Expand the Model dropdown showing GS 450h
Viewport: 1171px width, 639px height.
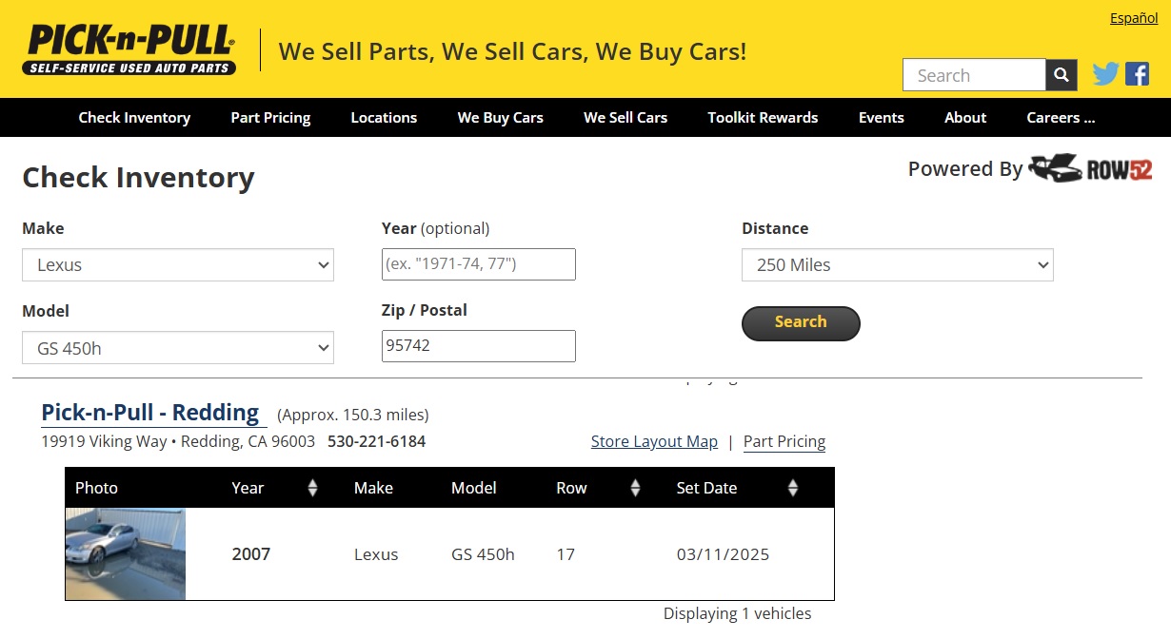click(178, 348)
